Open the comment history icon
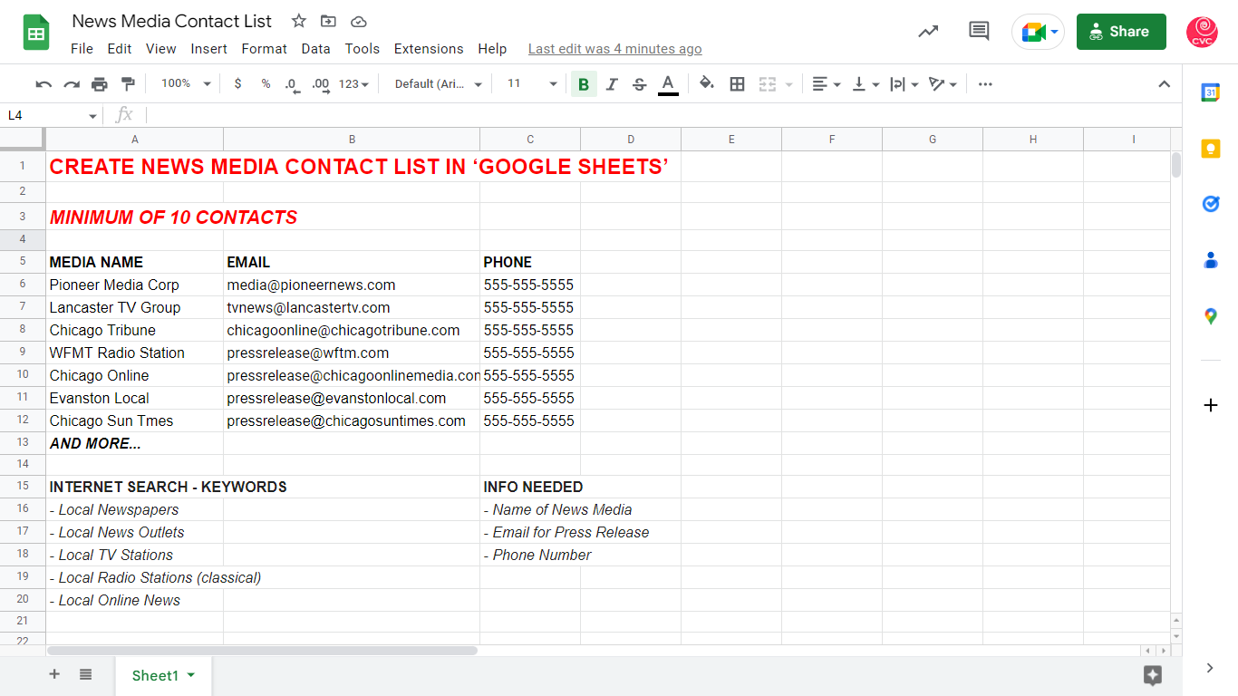This screenshot has height=696, width=1238. pyautogui.click(x=979, y=32)
